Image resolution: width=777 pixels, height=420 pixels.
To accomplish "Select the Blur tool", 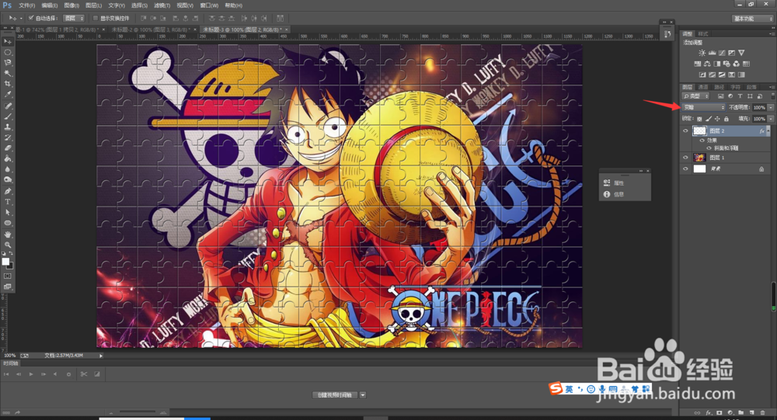I will pyautogui.click(x=8, y=169).
